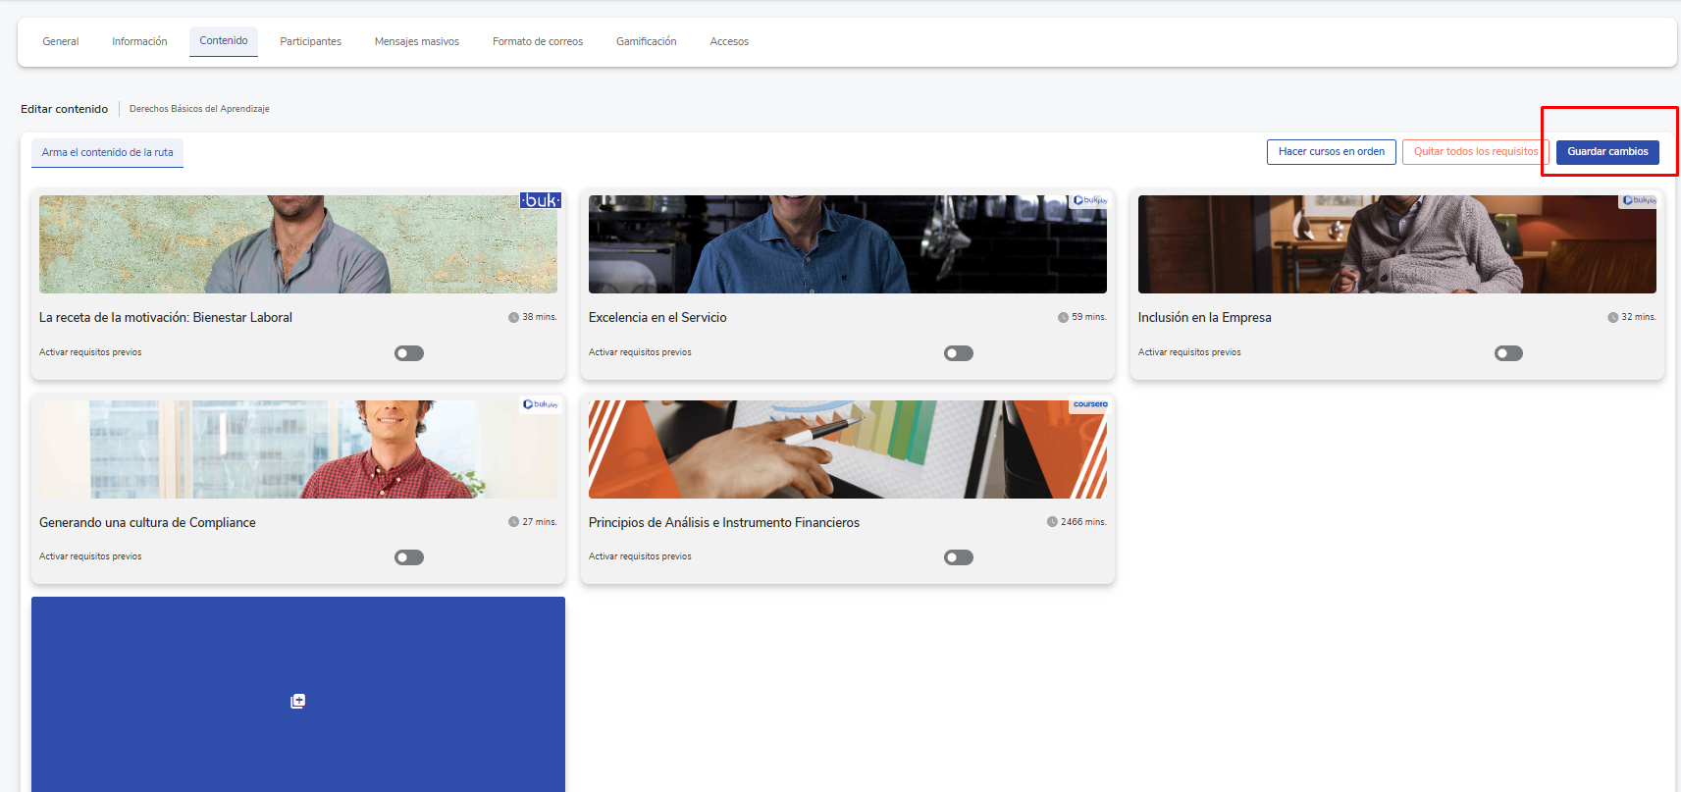Click clock icon beside 38 mins
The height and width of the screenshot is (792, 1681).
(x=513, y=317)
